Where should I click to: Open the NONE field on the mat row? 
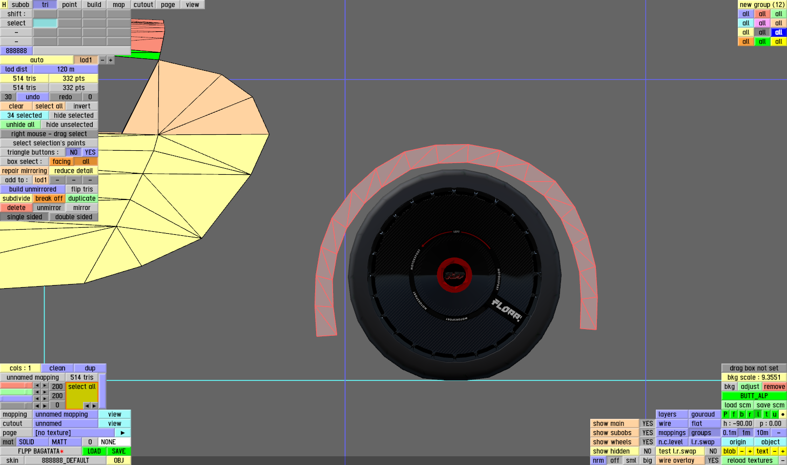point(115,442)
